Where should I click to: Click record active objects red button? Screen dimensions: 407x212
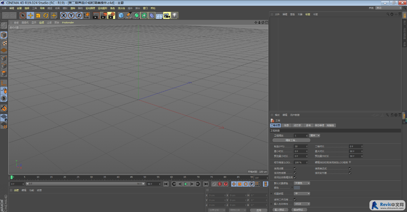(214, 184)
